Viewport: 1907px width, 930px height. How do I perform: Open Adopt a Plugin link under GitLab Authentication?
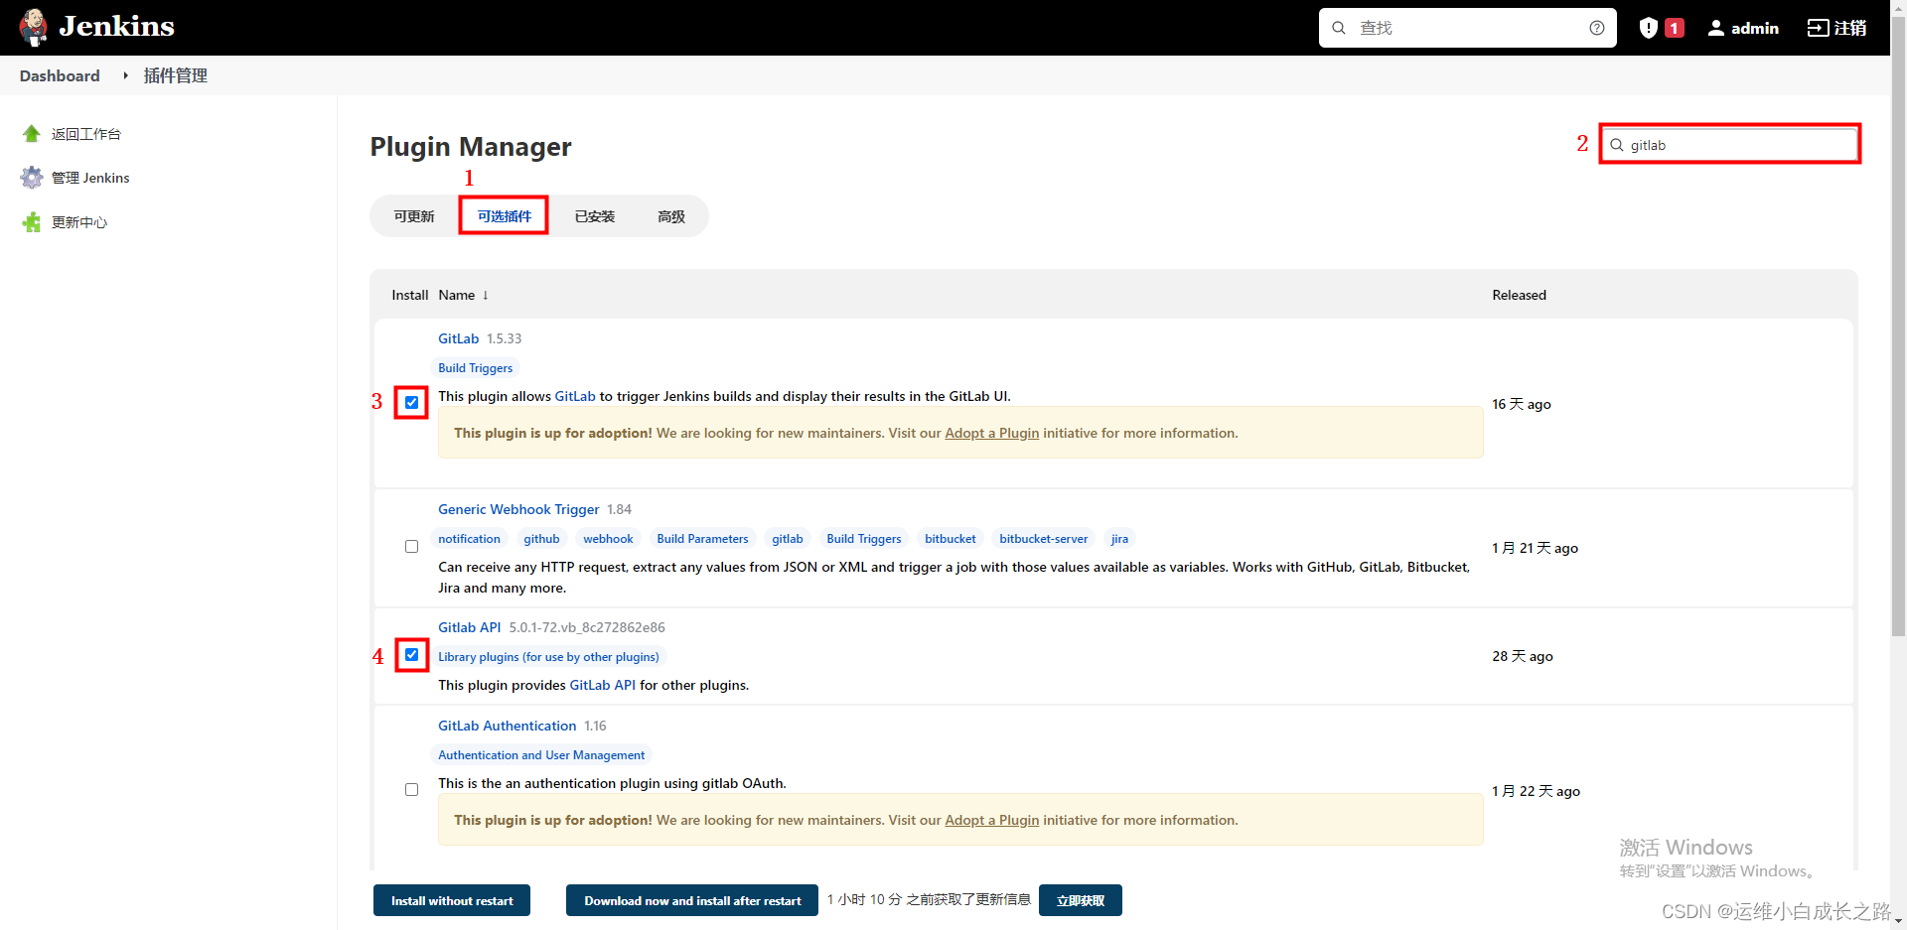tap(992, 820)
